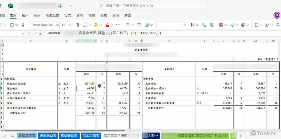Click the cell styles grid icon
Image resolution: width=281 pixels, height=139 pixels.
pos(232,25)
